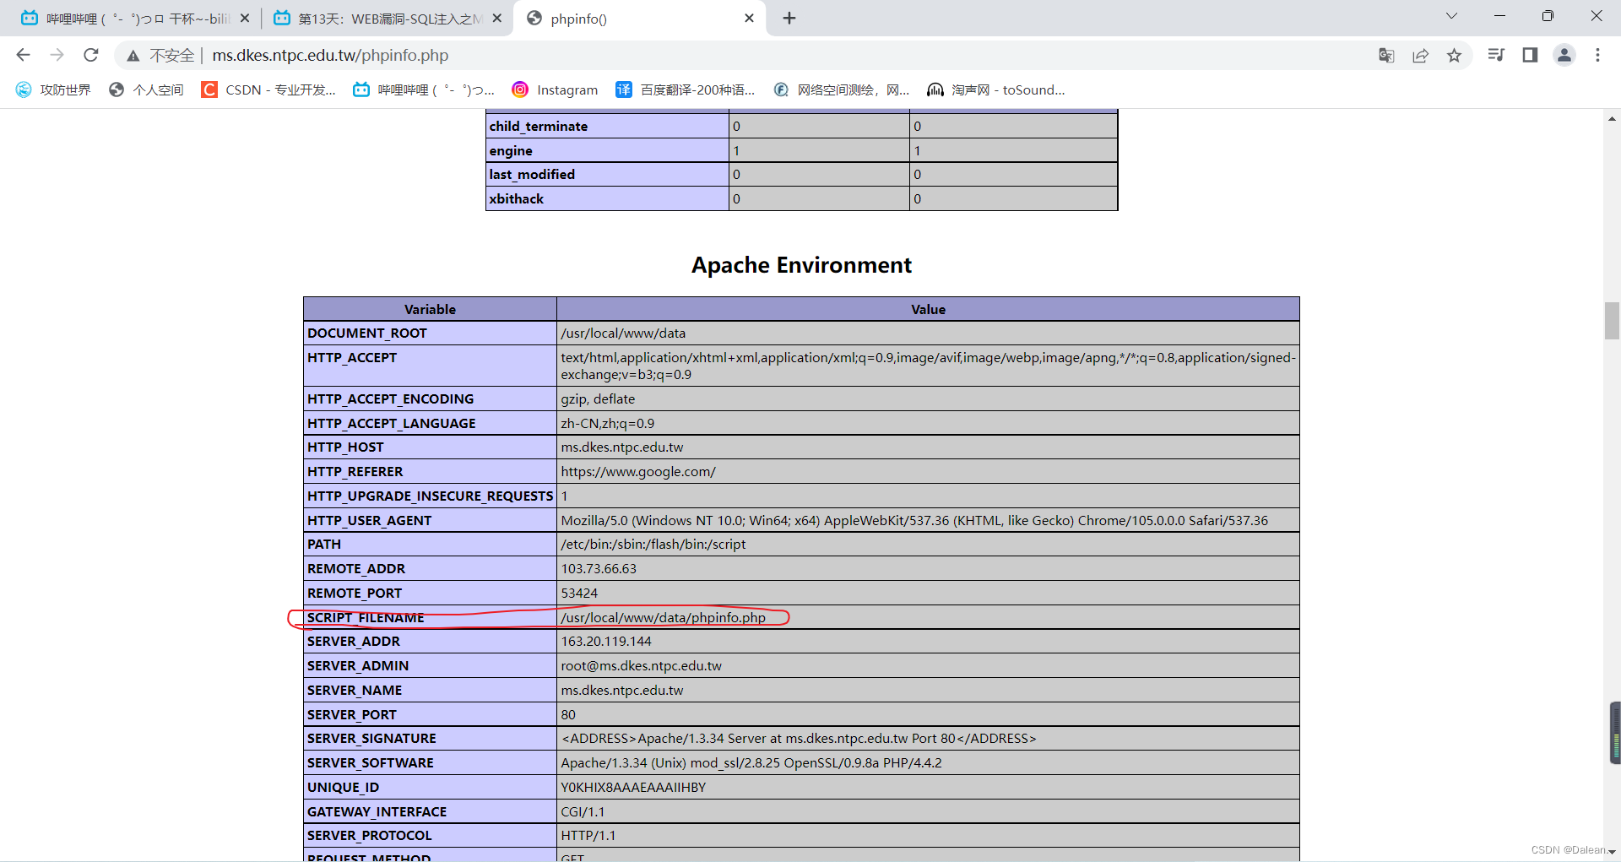Viewport: 1621px width, 862px height.
Task: Click the SERVER_SOFTWARE Apache/1.3.34 value
Action: click(x=751, y=762)
